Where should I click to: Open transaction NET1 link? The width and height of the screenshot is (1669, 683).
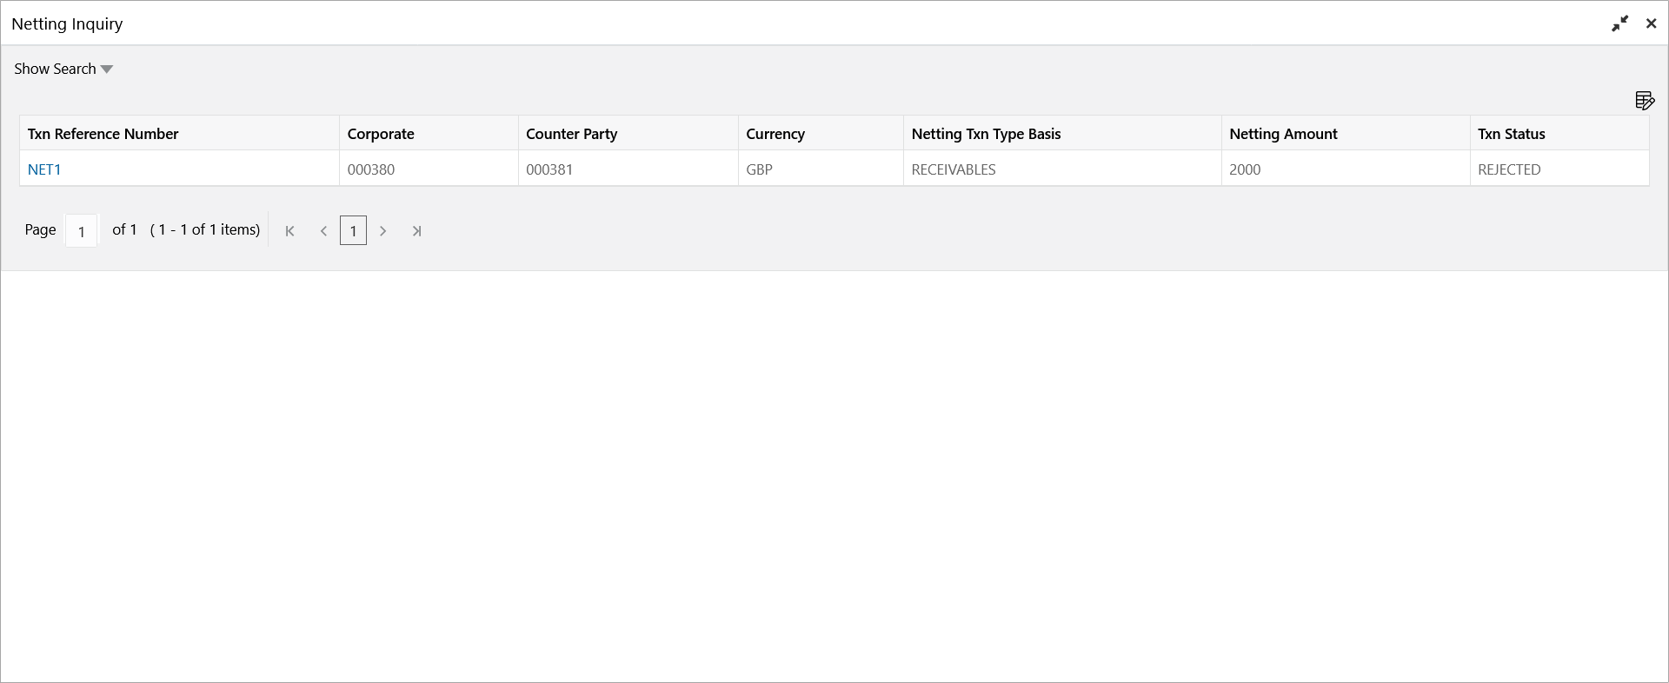[44, 169]
